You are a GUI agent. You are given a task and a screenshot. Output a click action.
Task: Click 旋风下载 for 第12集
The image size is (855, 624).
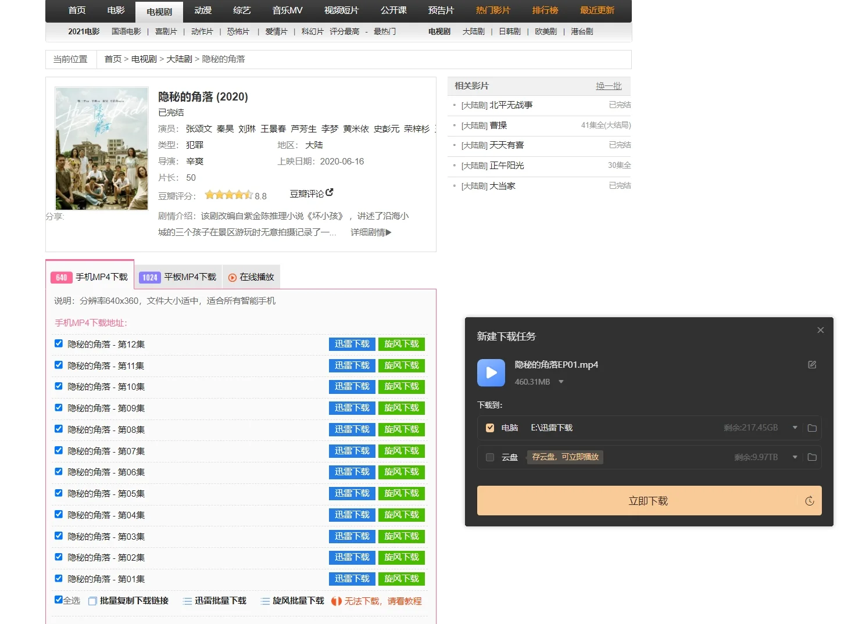pos(402,344)
